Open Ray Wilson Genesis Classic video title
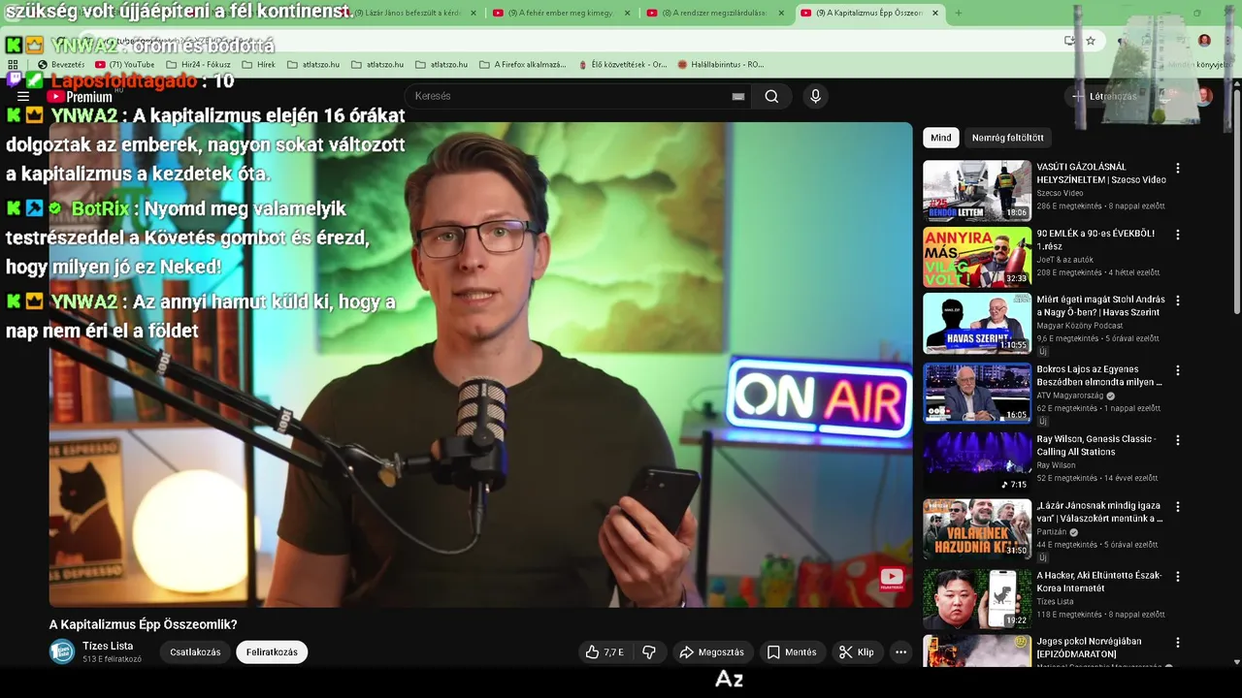Viewport: 1242px width, 698px height. pyautogui.click(x=1096, y=445)
